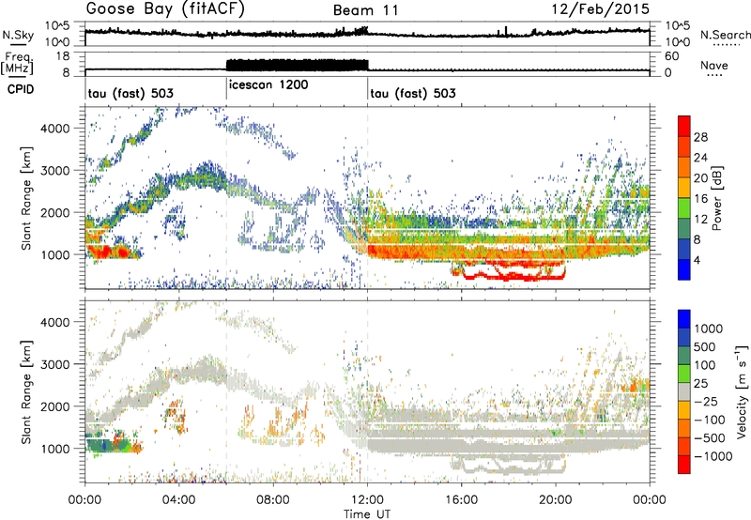The width and height of the screenshot is (751, 520).
Task: Select the 12 tick on the power colorbar
Action: [x=700, y=220]
